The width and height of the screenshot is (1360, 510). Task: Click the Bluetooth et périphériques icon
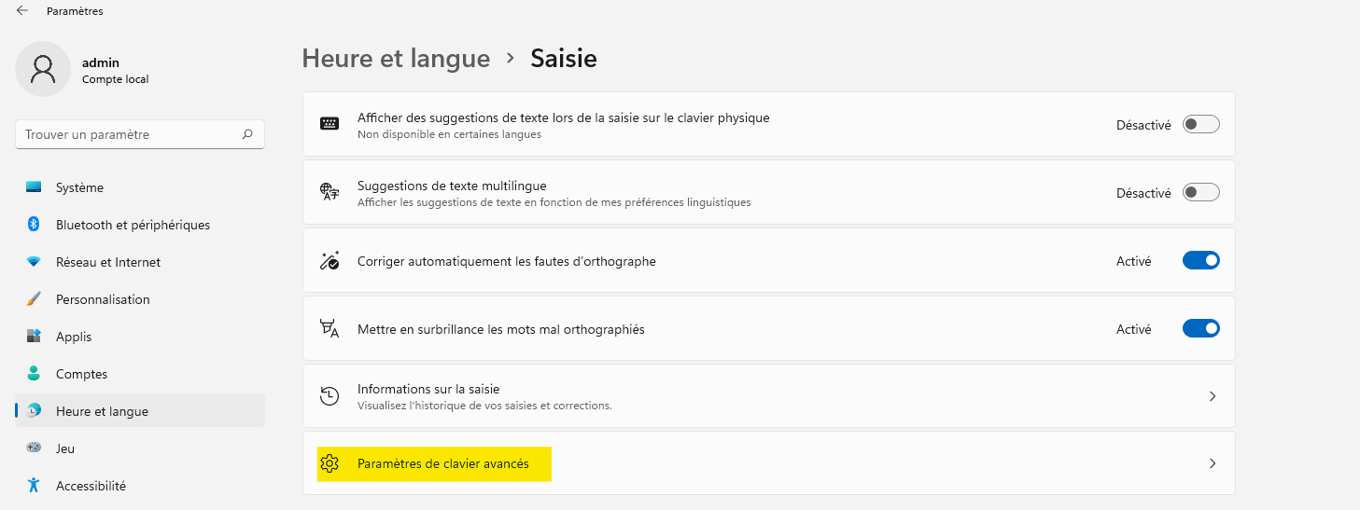(x=34, y=225)
